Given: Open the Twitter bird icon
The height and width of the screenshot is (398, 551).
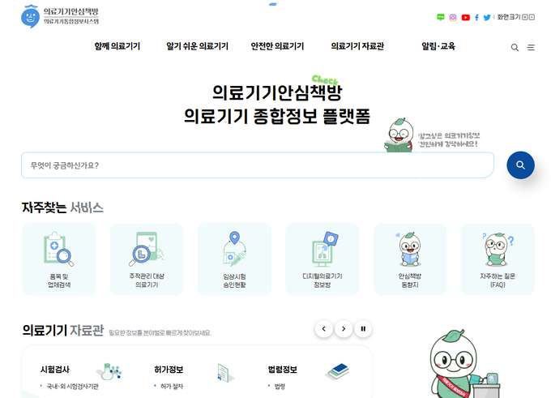Looking at the screenshot, I should pos(487,17).
